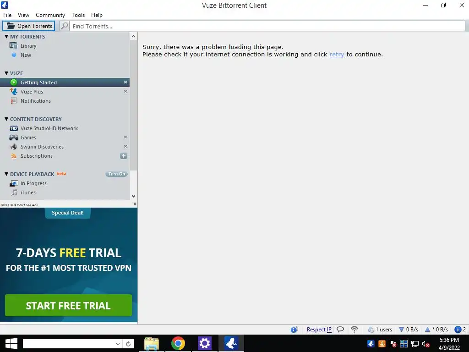This screenshot has height=352, width=469.
Task: Collapse the MY TORRENTS section
Action: pyautogui.click(x=6, y=37)
